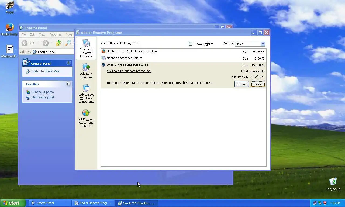Open the Forward button history dropdown arrow
345x207 pixels.
pyautogui.click(x=52, y=43)
